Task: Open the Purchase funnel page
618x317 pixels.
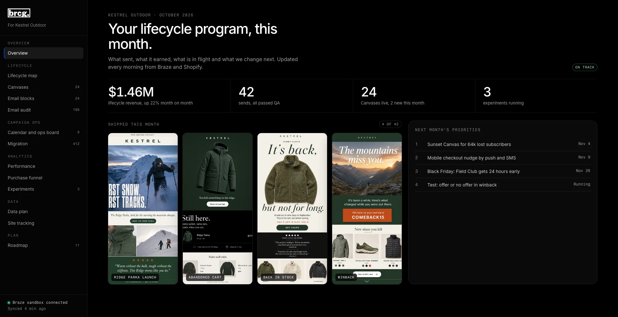Action: [43, 178]
